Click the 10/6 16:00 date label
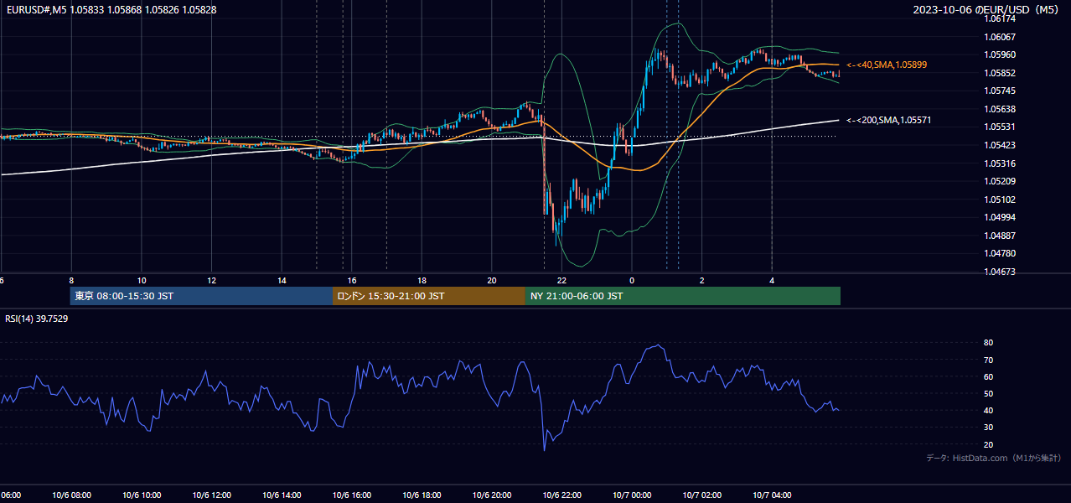 click(x=351, y=495)
